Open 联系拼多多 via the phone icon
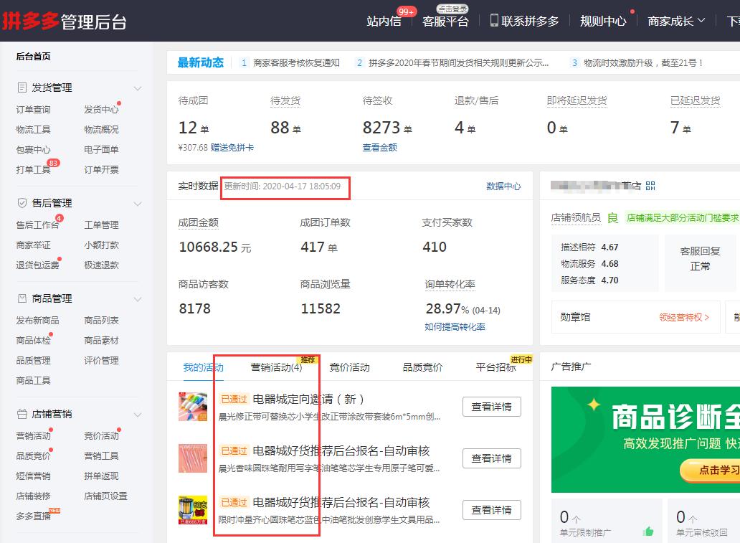This screenshot has height=543, width=740. pos(493,22)
